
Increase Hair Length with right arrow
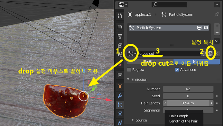click(211, 103)
